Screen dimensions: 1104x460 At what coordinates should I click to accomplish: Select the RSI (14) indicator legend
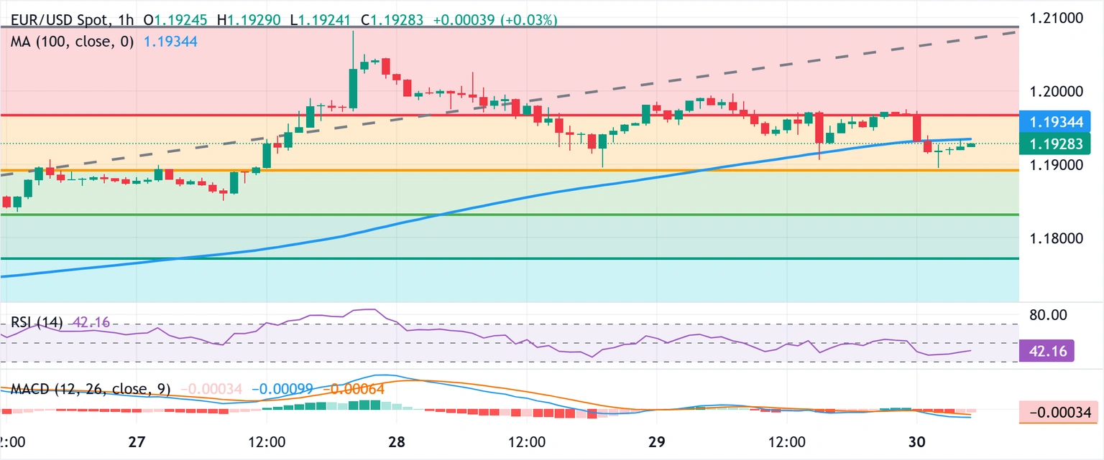[x=37, y=323]
